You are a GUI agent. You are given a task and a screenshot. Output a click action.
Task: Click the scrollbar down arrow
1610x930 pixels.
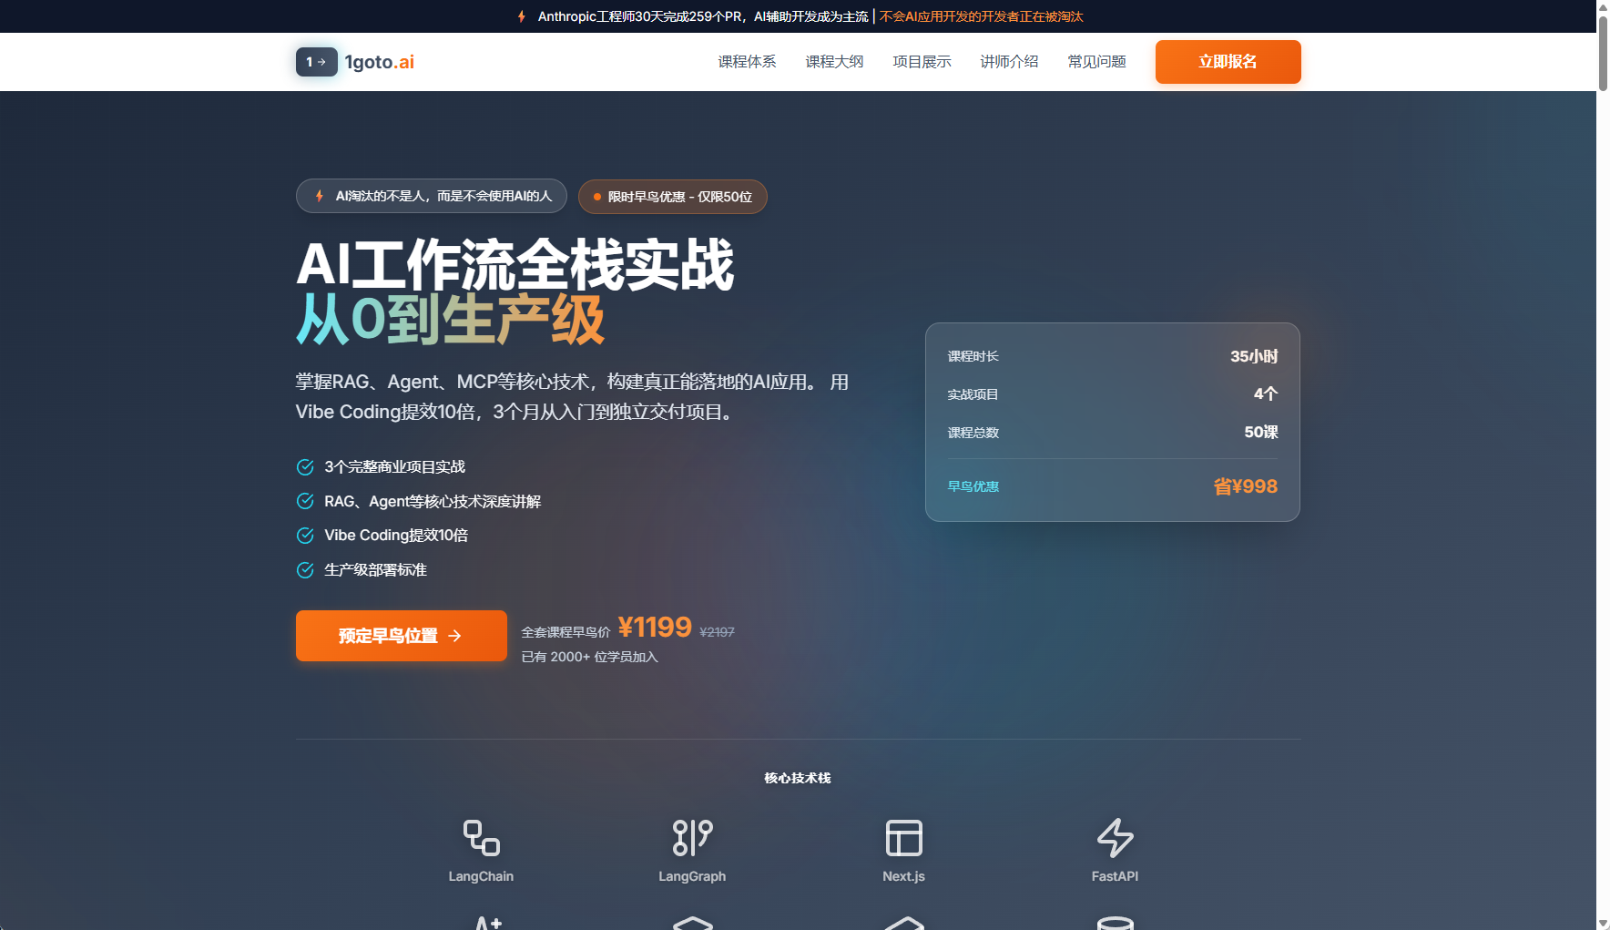click(x=1603, y=923)
